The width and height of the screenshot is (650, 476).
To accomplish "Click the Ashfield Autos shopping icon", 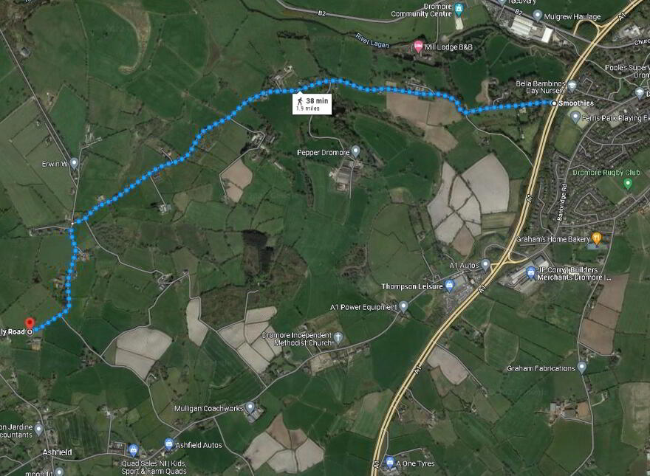I will pos(168,444).
